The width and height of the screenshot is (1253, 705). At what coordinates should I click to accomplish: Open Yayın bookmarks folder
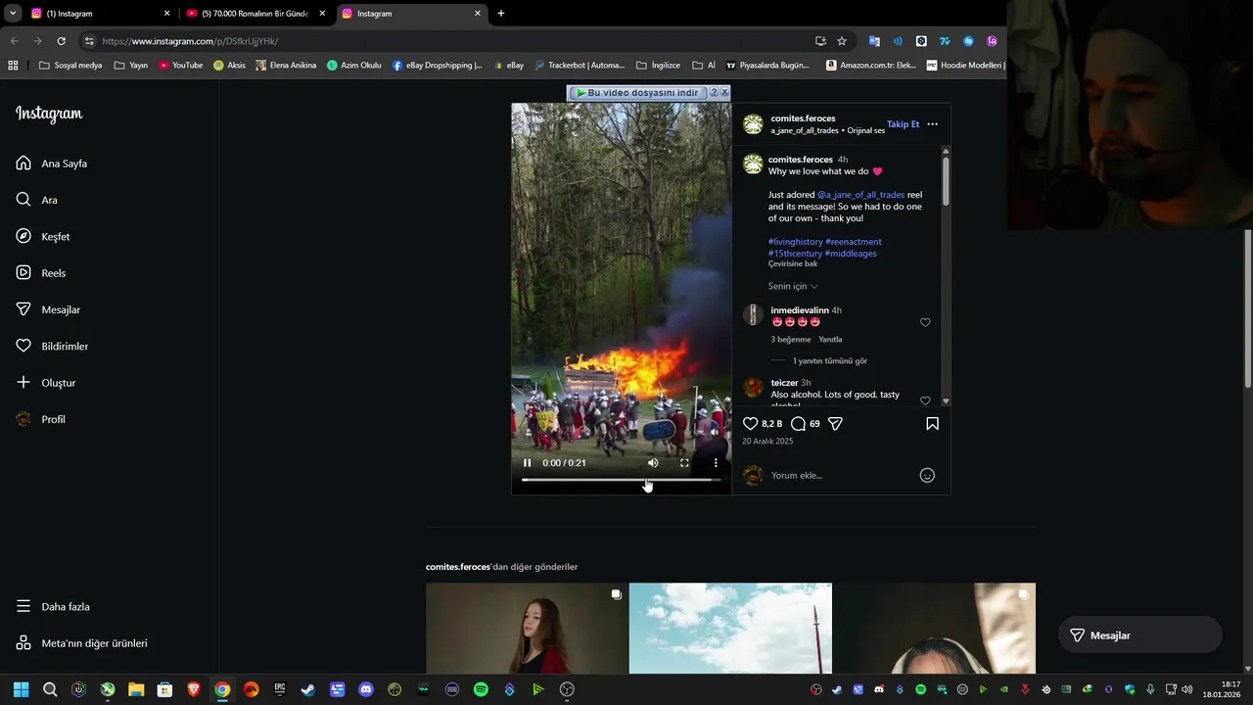pos(130,66)
